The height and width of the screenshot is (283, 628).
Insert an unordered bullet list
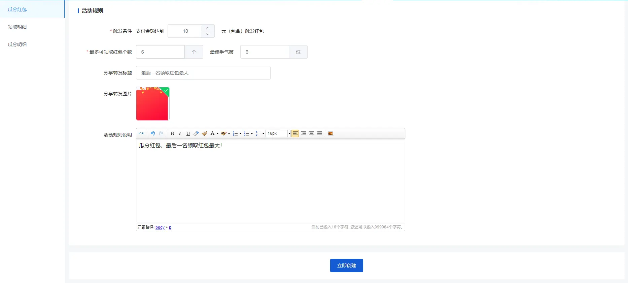(247, 133)
